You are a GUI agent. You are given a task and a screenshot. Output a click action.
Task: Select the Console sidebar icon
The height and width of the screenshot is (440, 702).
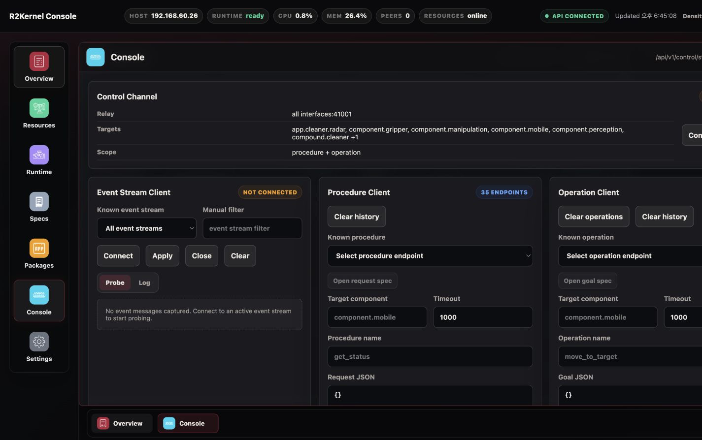click(x=39, y=295)
